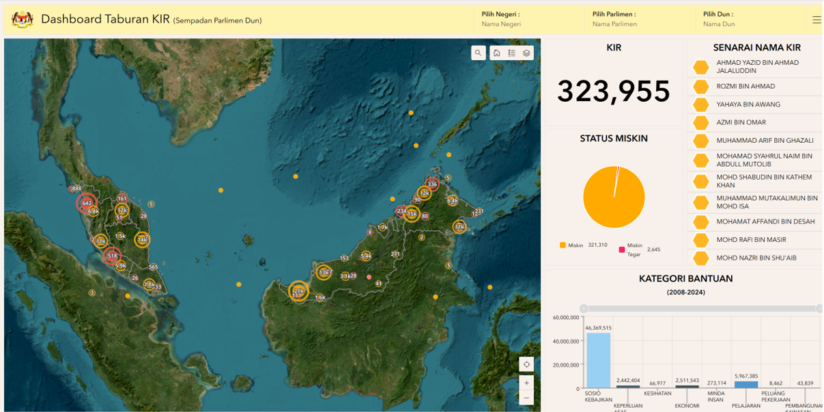
Task: Open the hamburger menu in header
Action: click(x=816, y=20)
